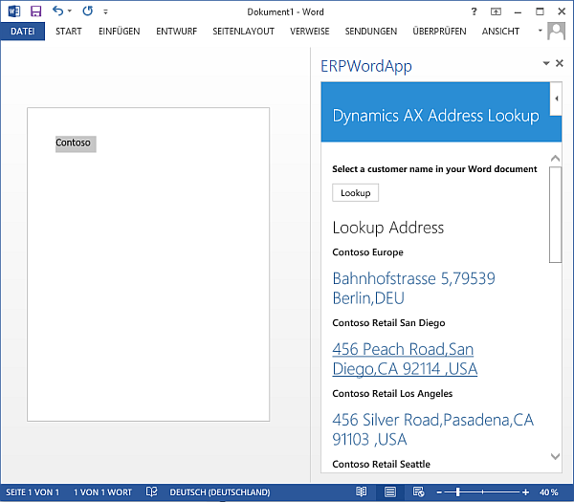Click the Save icon in quick access toolbar
The width and height of the screenshot is (574, 502).
pos(35,11)
